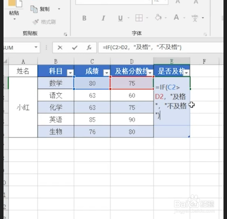Click passing score 60 in 语文 row
Image resolution: width=227 pixels, height=219 pixels.
(x=132, y=95)
